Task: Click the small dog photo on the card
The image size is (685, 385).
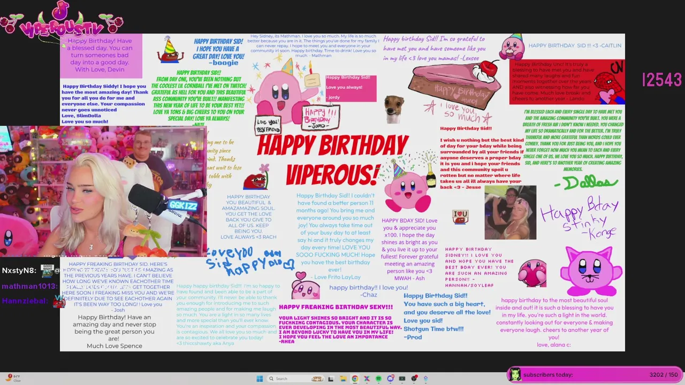Action: 393,109
